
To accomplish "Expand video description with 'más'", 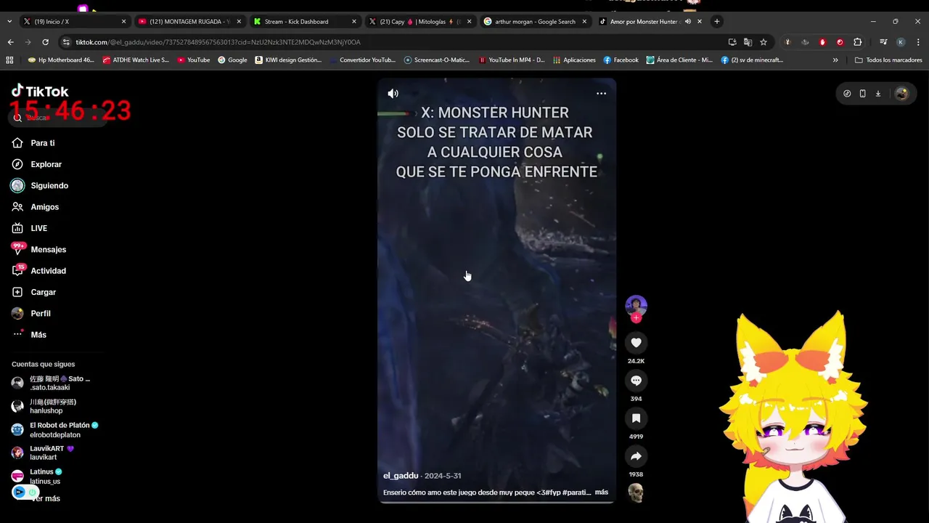I will tap(602, 492).
